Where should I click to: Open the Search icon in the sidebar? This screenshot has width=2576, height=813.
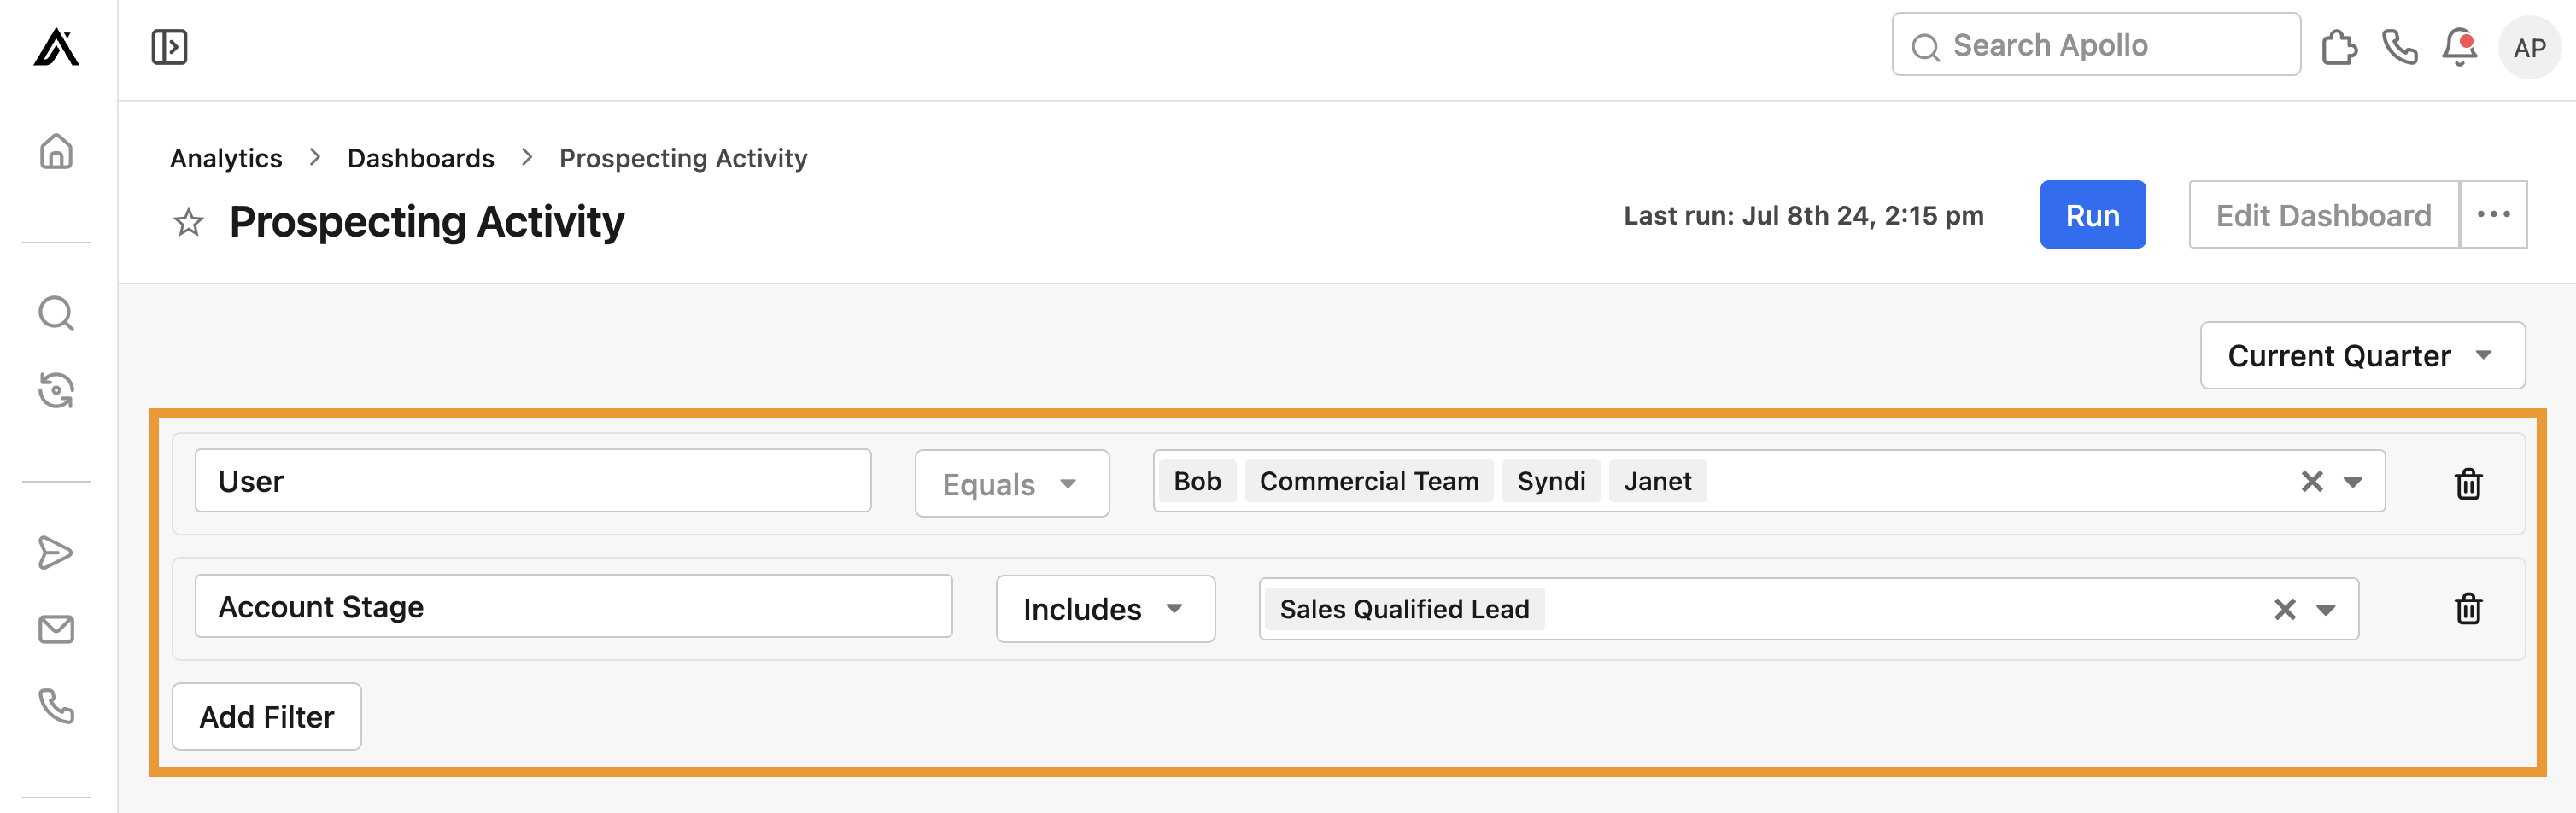[57, 313]
